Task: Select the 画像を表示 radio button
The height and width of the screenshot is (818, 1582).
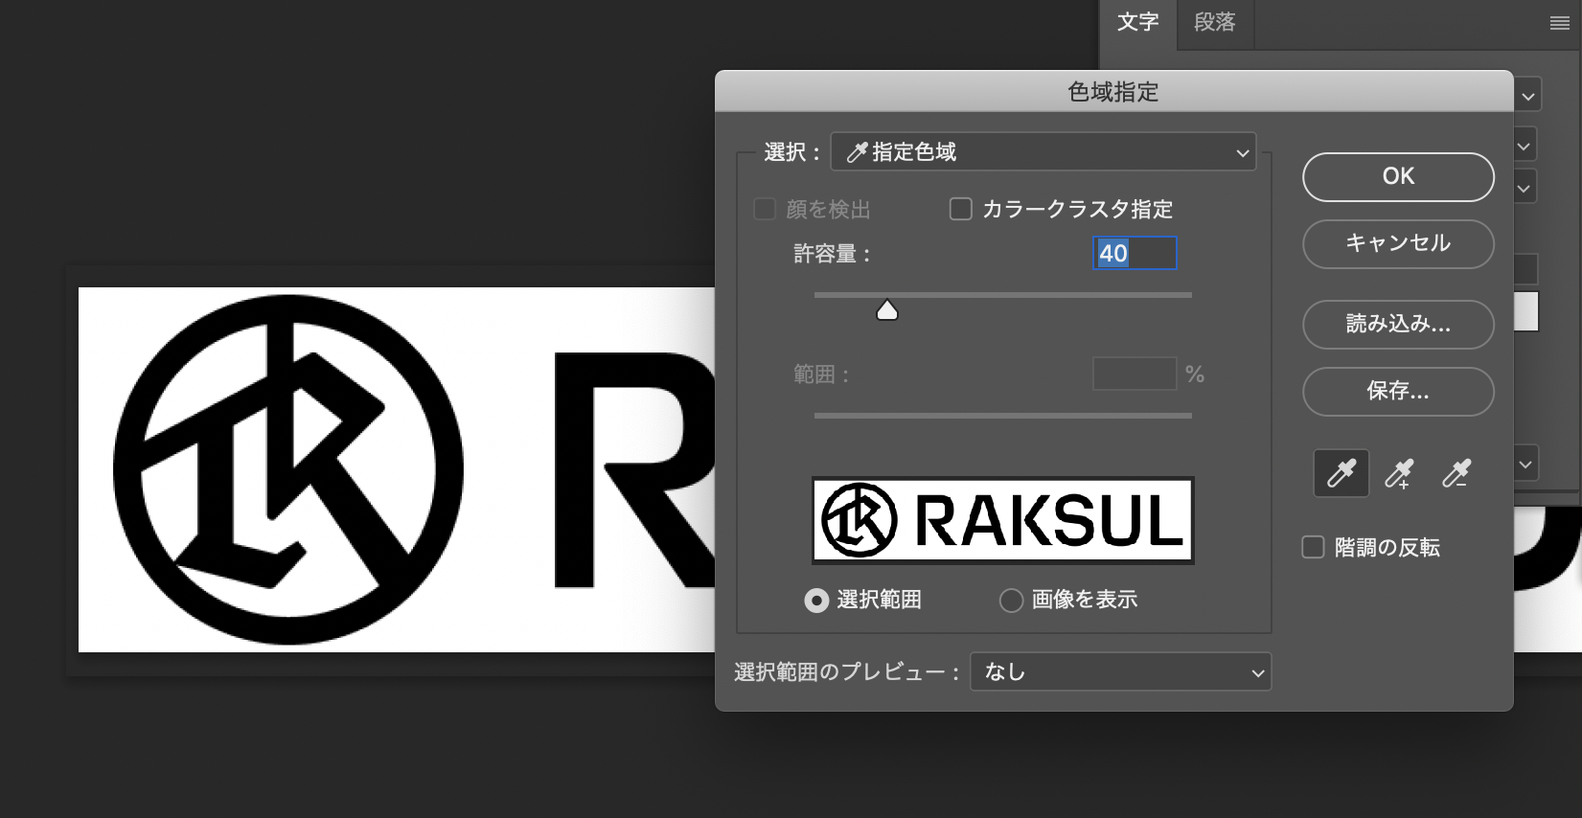Action: click(1011, 601)
